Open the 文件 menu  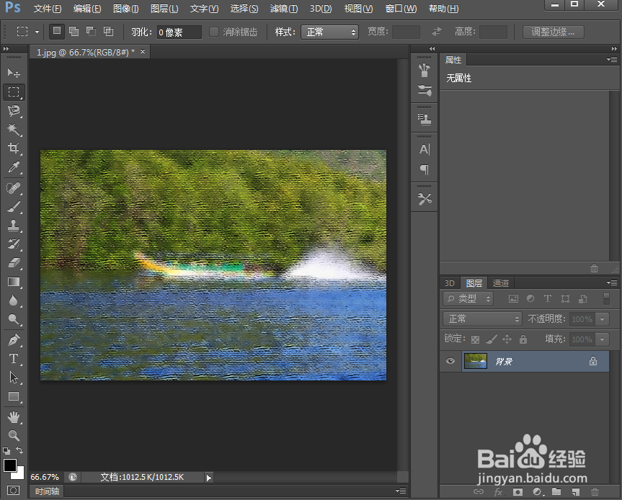tap(47, 9)
